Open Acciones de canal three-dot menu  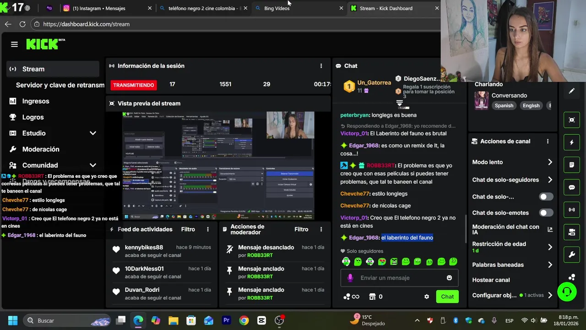548,142
